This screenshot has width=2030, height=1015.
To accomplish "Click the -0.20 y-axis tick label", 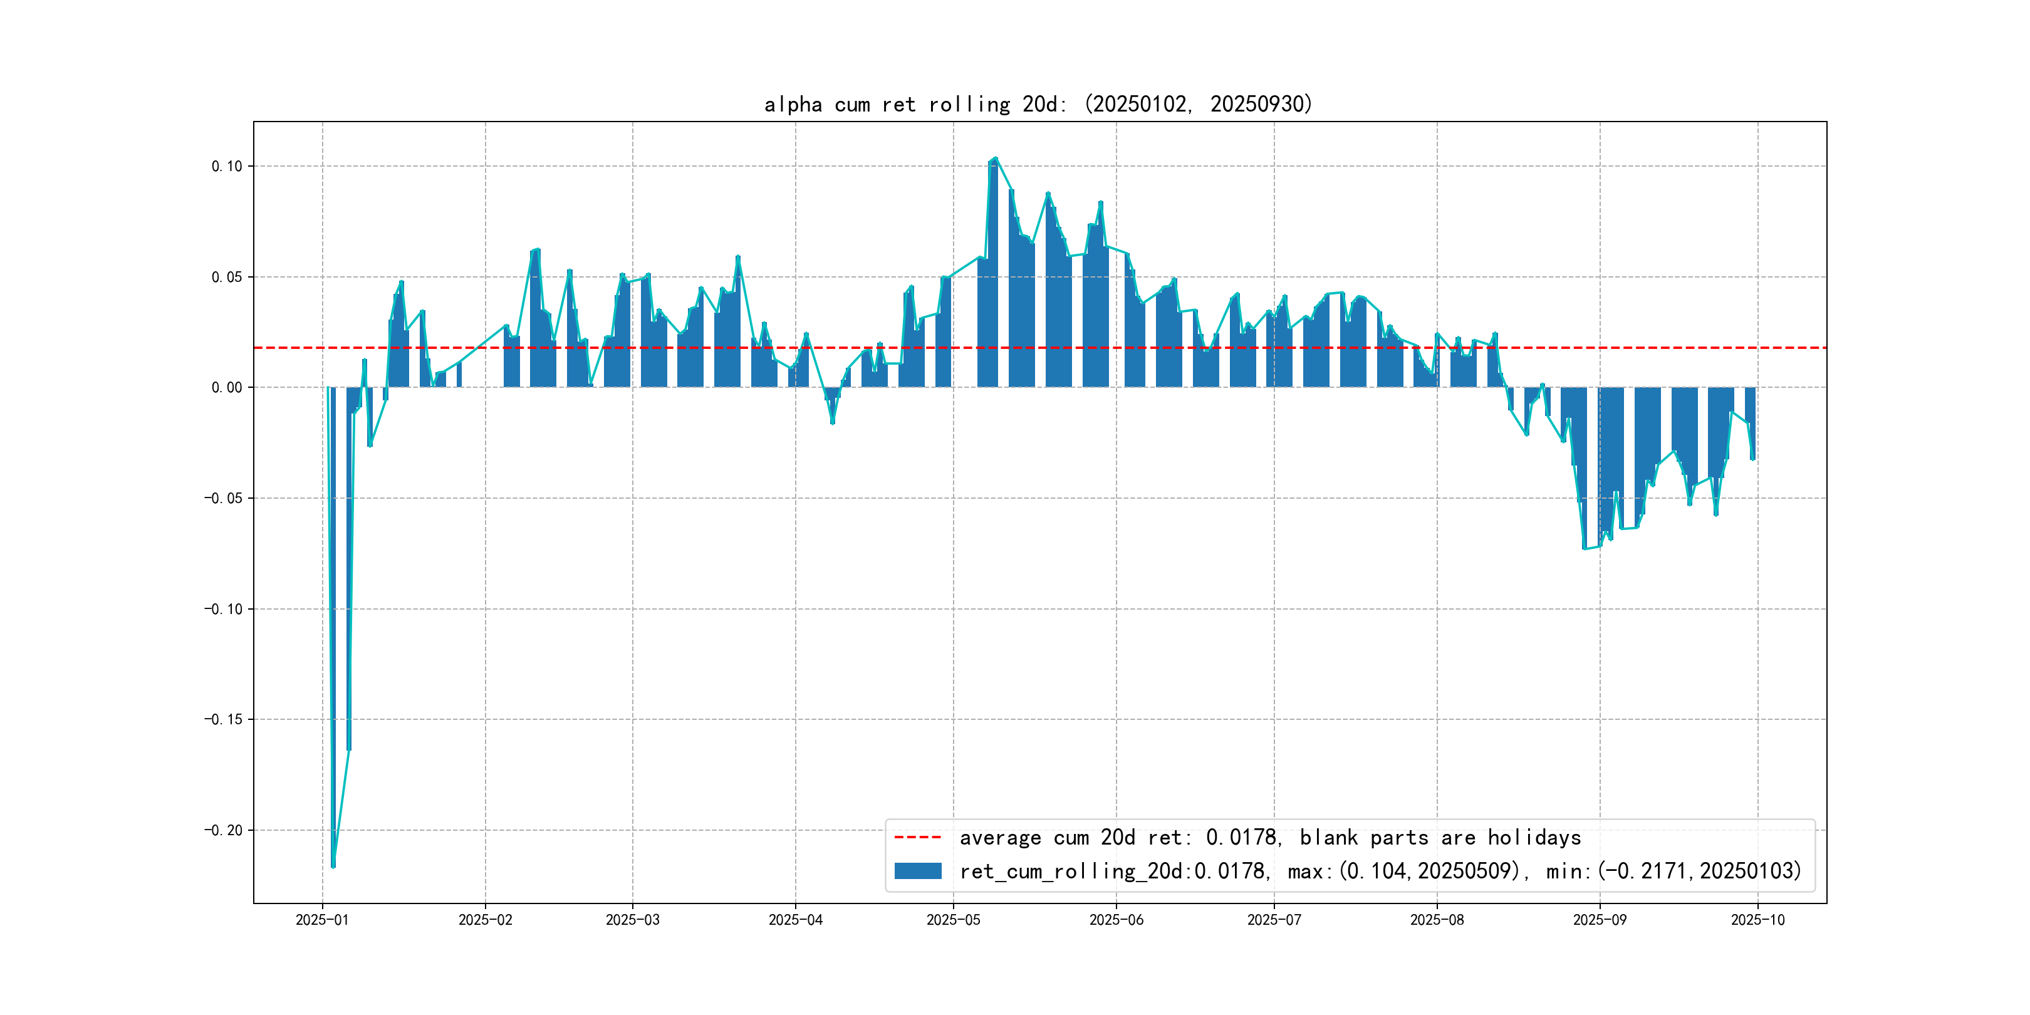I will [223, 830].
